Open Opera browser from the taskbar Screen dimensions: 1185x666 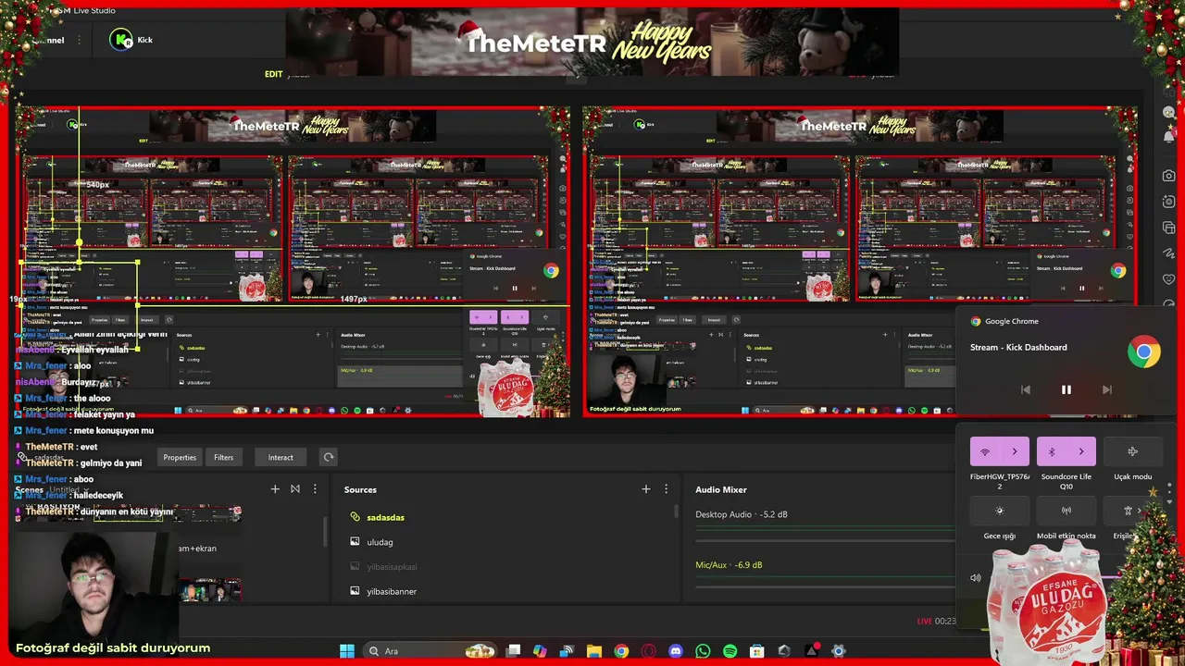(x=648, y=651)
